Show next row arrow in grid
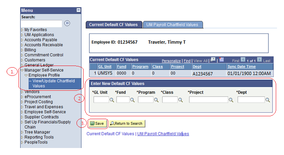 (260, 59)
